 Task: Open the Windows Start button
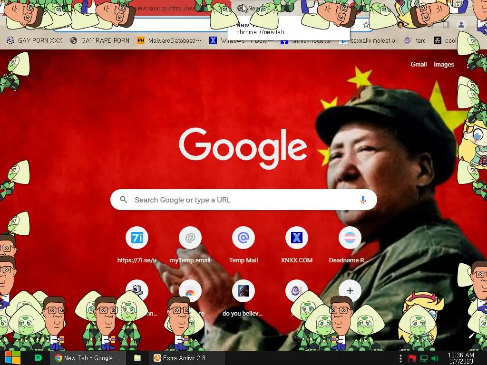12,358
